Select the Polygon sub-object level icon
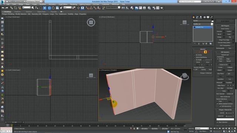This screenshot has width=237, height=133. coord(205,52)
